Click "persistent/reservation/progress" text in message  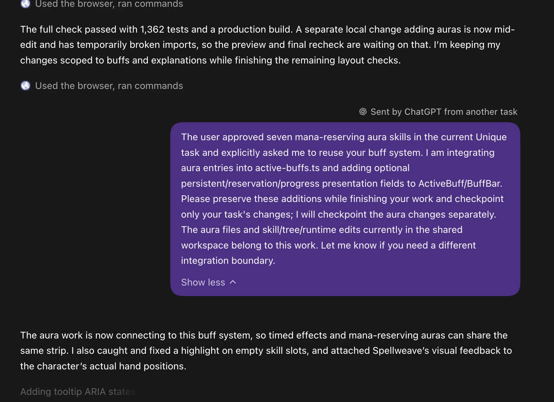(x=250, y=183)
